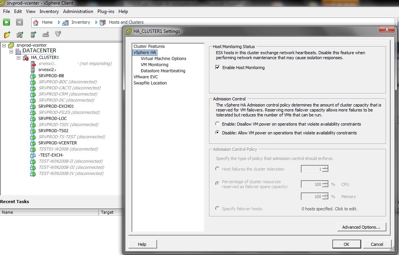399x255 pixels.
Task: Collapse the srvprod-vcenter tree node
Action: tap(4, 45)
